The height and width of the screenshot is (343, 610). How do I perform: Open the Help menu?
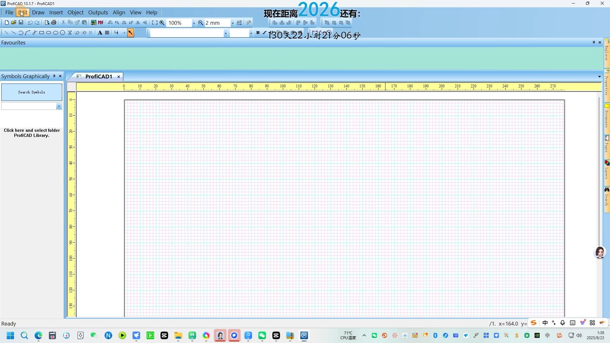[x=152, y=12]
